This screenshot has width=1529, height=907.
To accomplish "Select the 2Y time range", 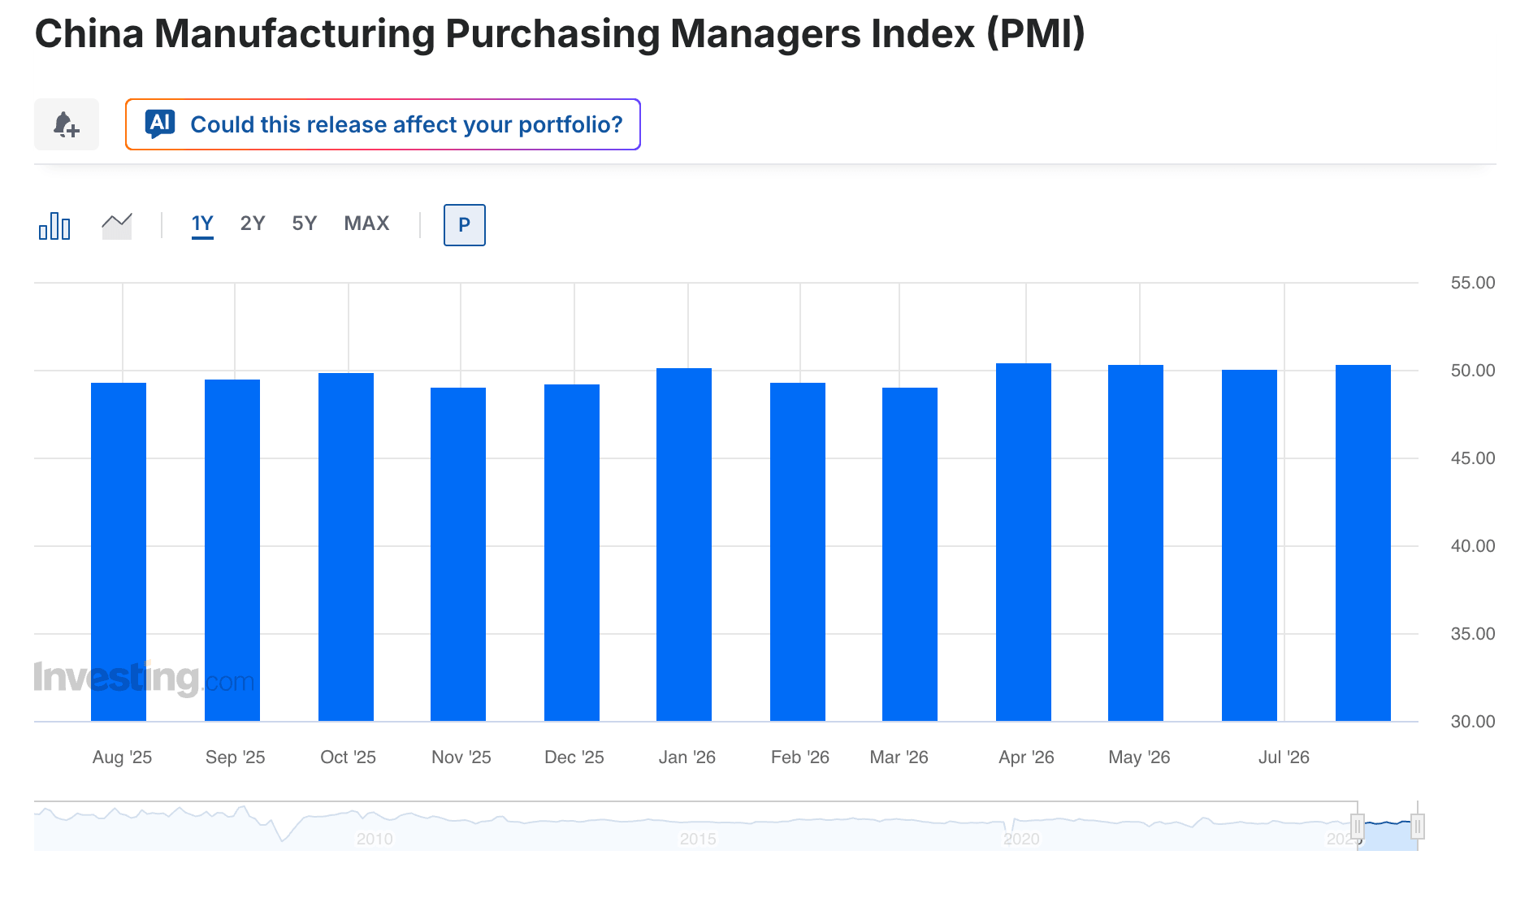I will (253, 223).
